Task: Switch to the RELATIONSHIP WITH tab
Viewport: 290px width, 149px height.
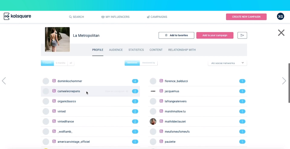Action: click(182, 50)
